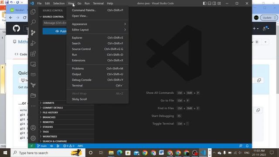Select Source Control icon in activity bar

click(x=33, y=33)
